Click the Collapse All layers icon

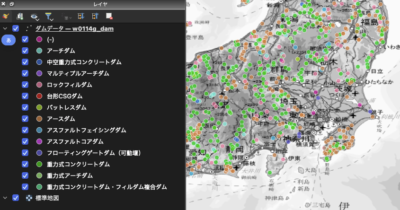click(95, 16)
